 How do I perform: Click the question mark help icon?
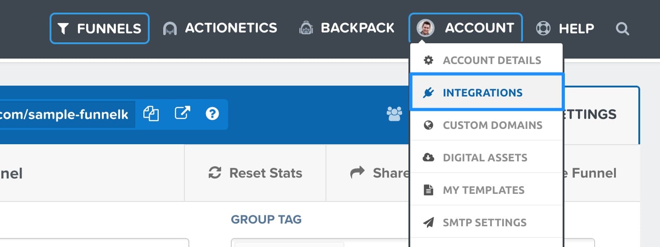212,114
